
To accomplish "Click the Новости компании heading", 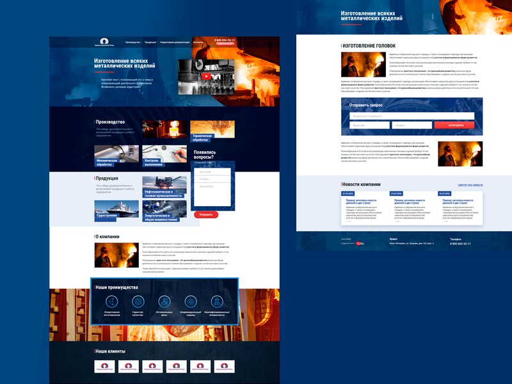I will point(362,184).
